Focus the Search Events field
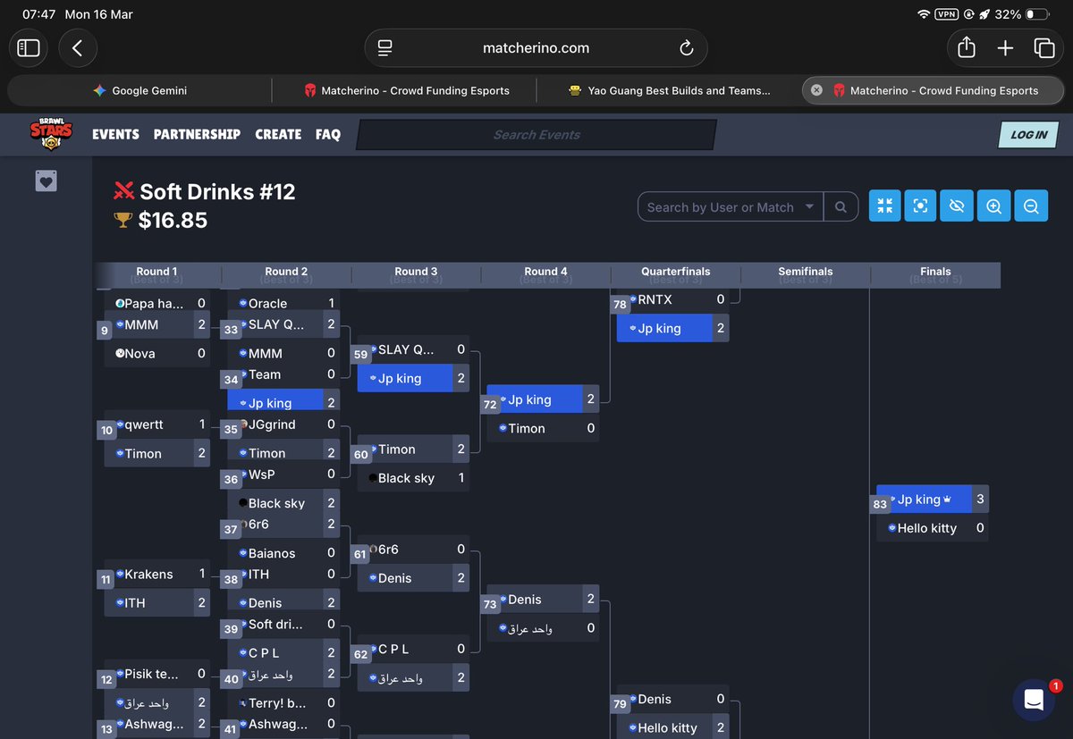 pyautogui.click(x=536, y=135)
